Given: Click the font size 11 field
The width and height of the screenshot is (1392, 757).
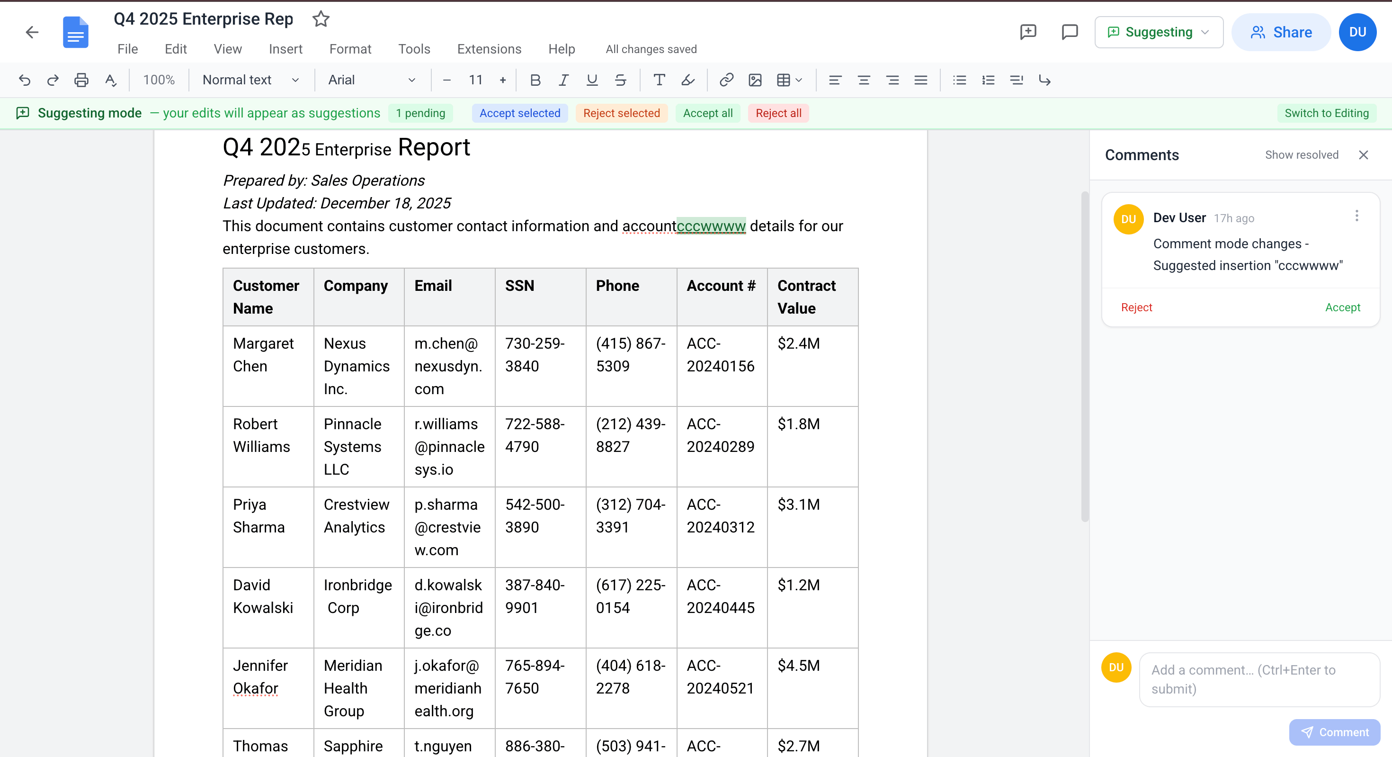Looking at the screenshot, I should click(475, 80).
